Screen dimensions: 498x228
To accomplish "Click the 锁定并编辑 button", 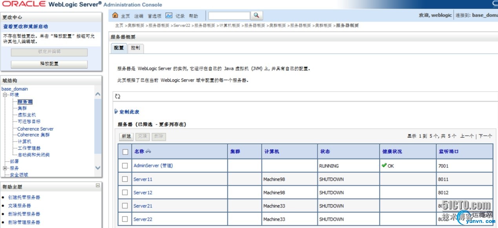I will coord(49,52).
